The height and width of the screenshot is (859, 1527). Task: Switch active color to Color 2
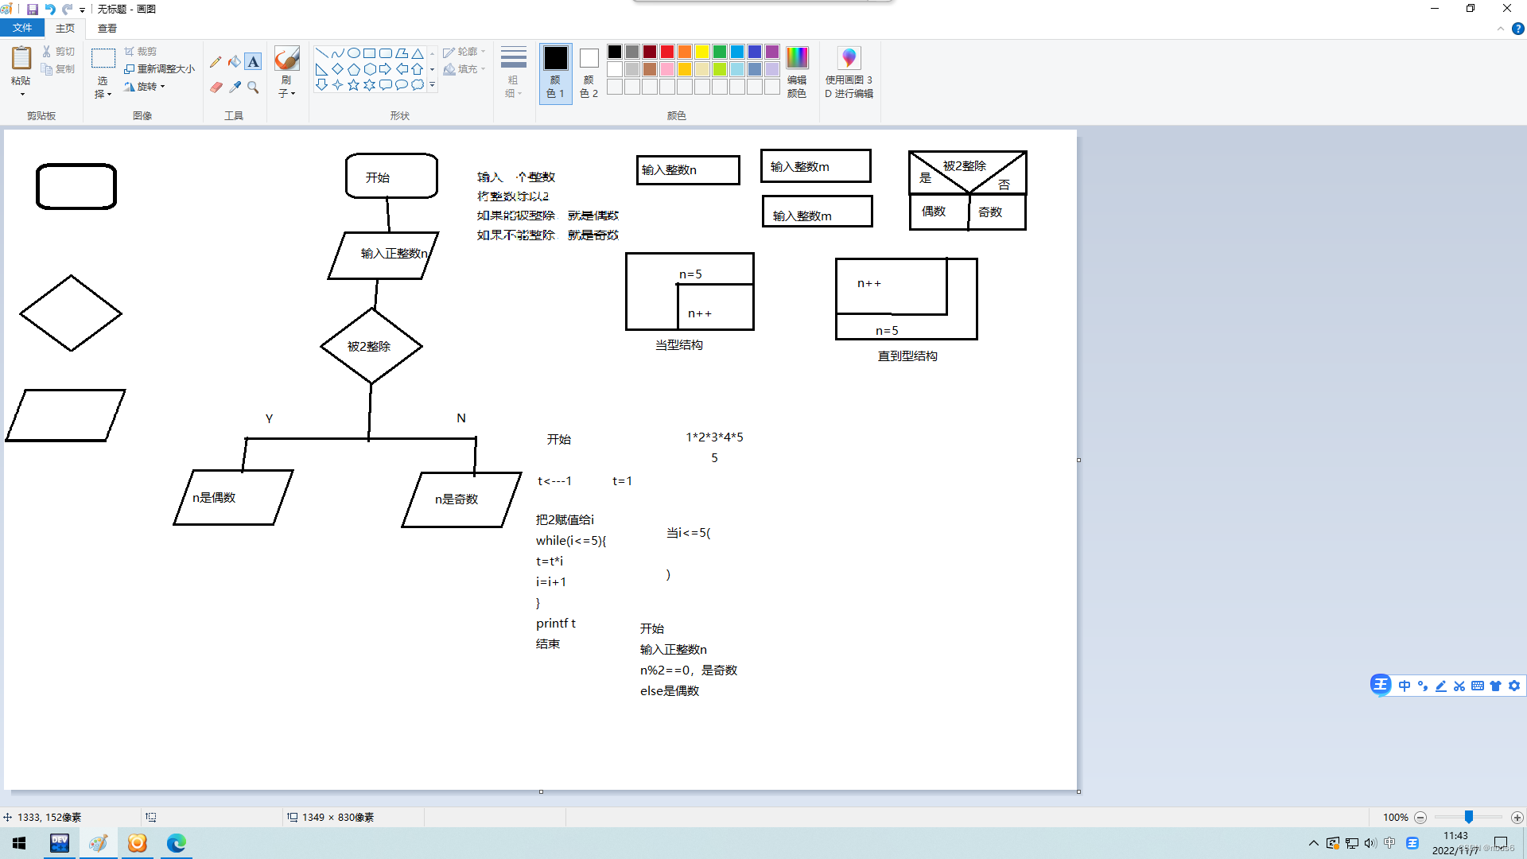coord(589,72)
